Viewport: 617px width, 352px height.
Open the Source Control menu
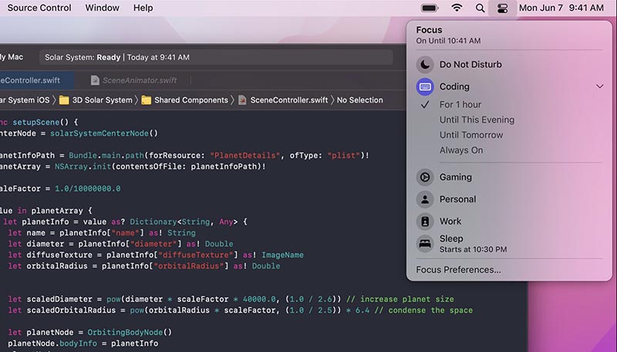pos(39,8)
